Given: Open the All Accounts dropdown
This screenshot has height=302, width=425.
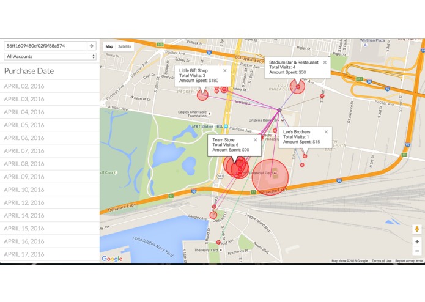Looking at the screenshot, I should pyautogui.click(x=50, y=56).
